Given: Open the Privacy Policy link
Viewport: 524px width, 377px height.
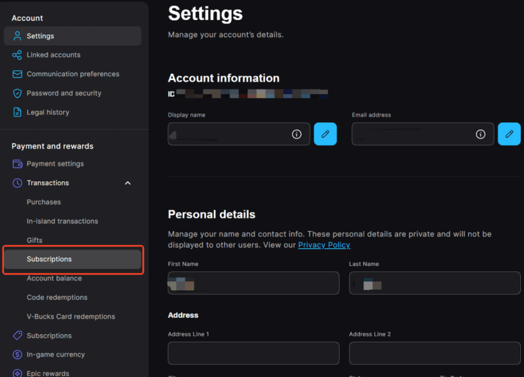Looking at the screenshot, I should 324,245.
